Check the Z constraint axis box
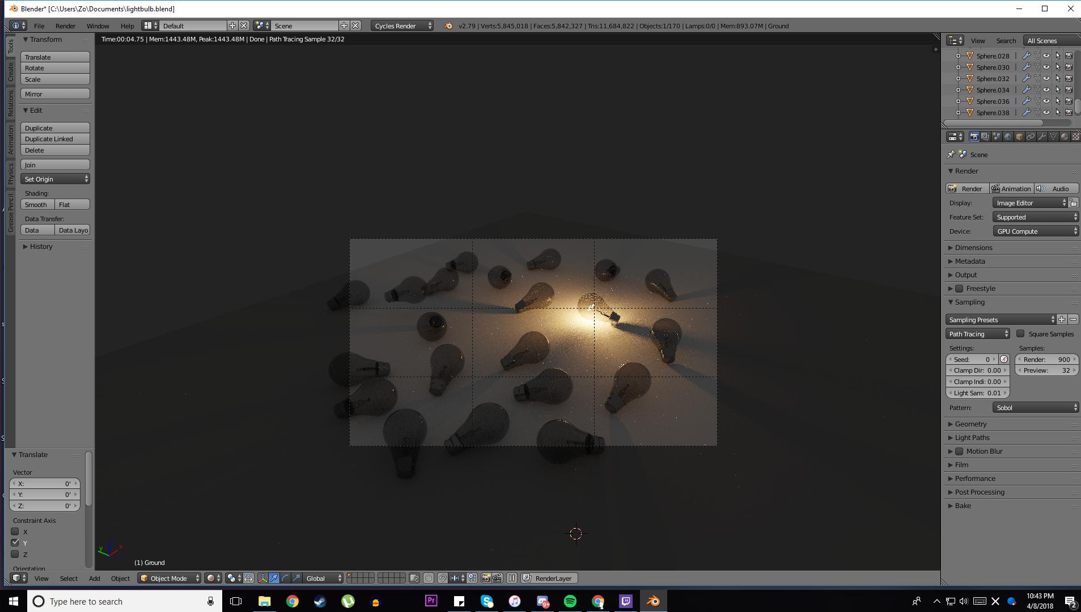Screen dimensions: 1081x612 coord(15,554)
